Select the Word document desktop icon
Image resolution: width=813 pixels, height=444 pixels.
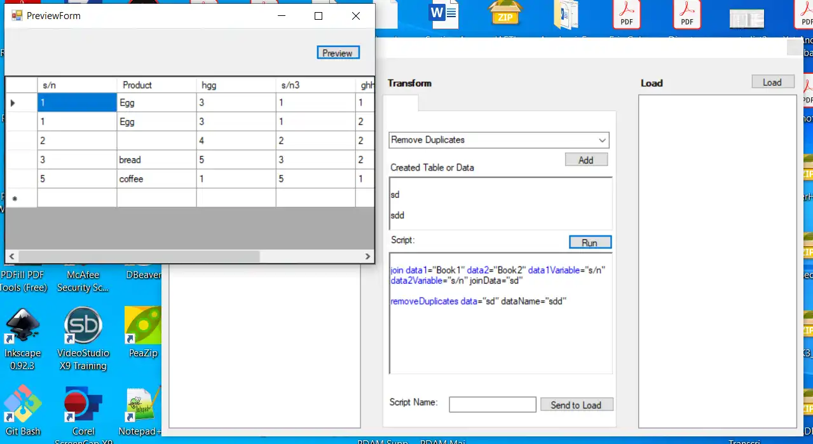[x=444, y=13]
